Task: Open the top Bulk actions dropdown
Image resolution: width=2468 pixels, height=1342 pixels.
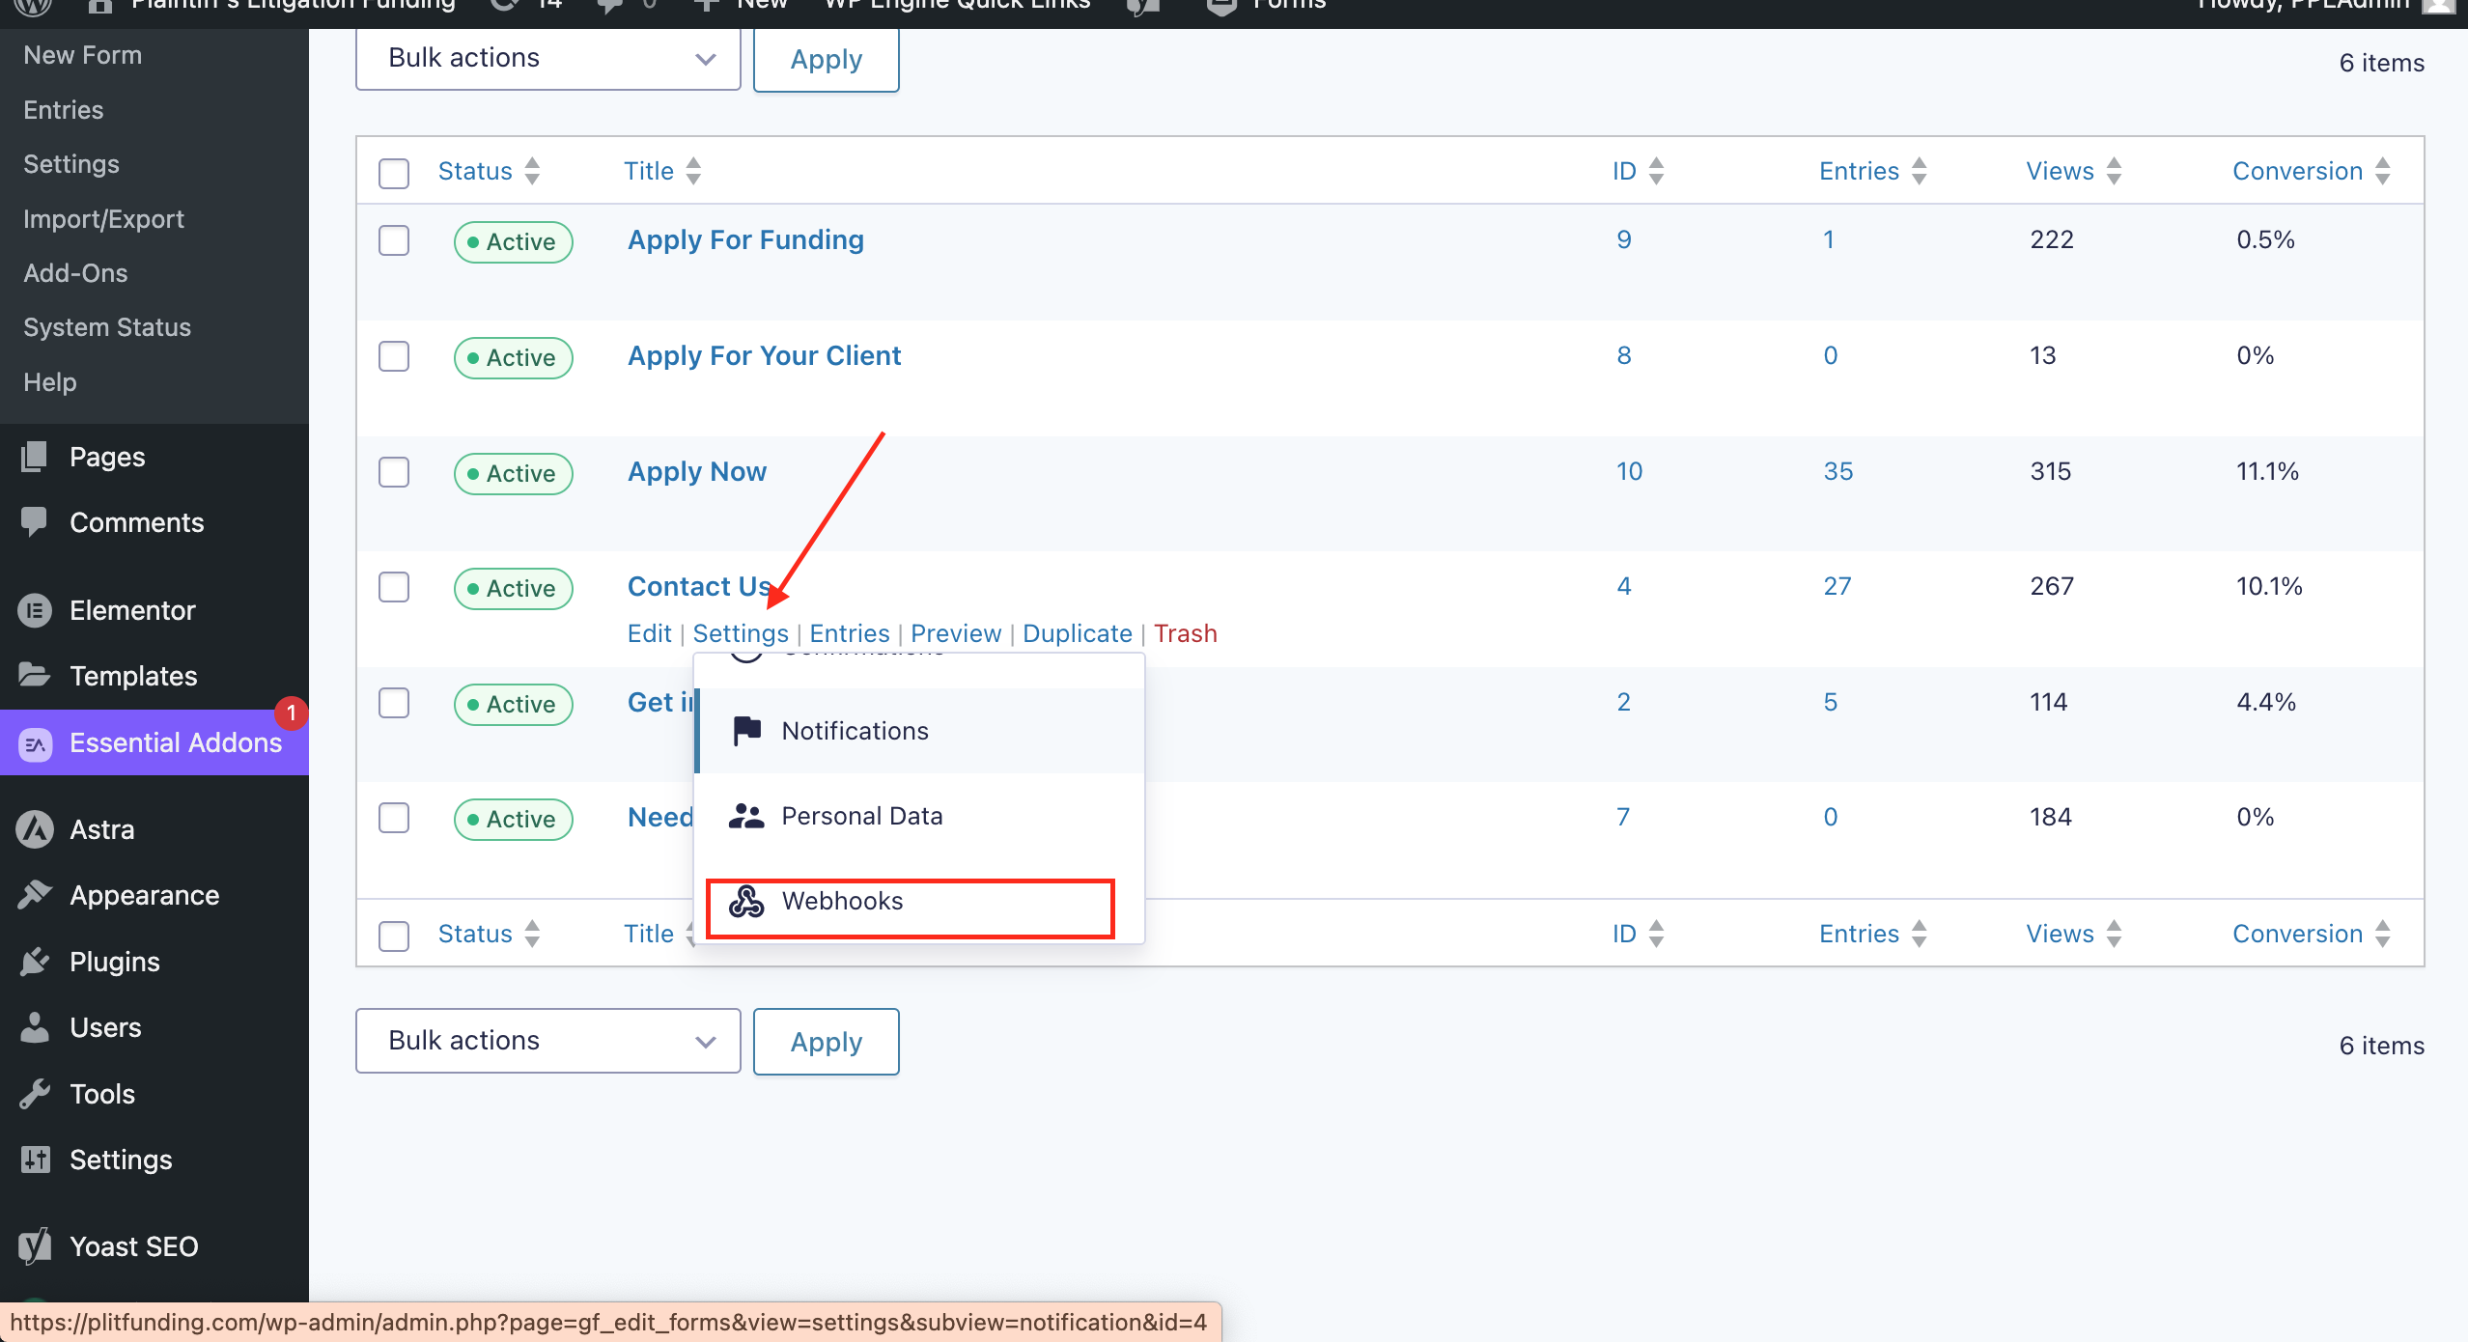Action: [547, 59]
